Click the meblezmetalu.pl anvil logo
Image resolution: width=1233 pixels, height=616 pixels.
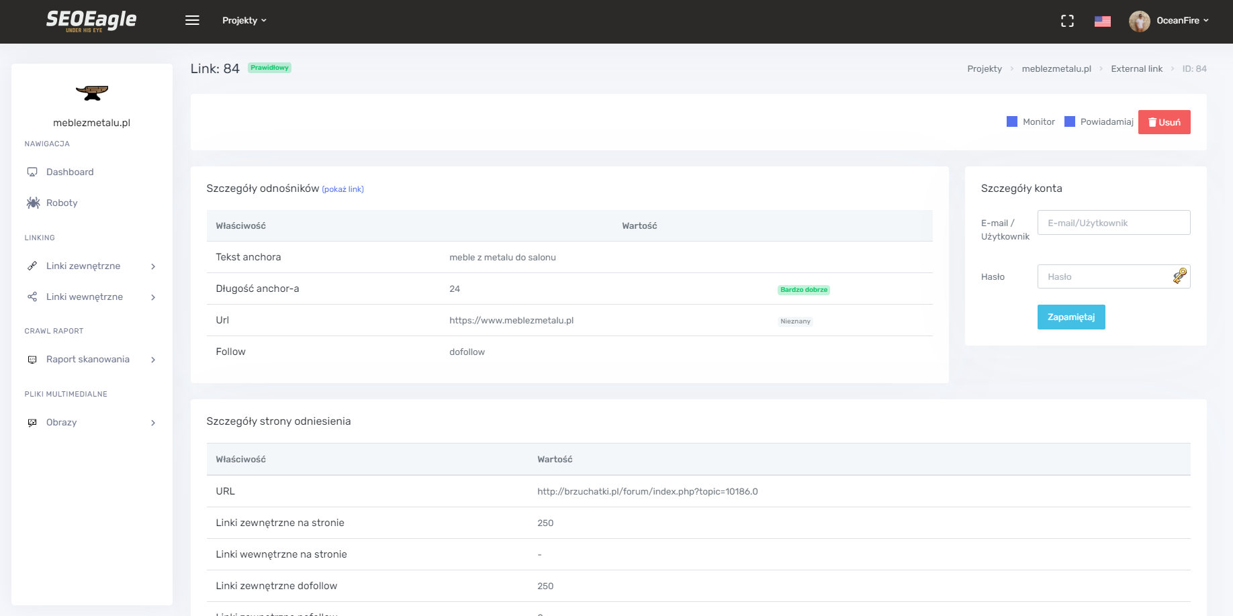(x=92, y=93)
